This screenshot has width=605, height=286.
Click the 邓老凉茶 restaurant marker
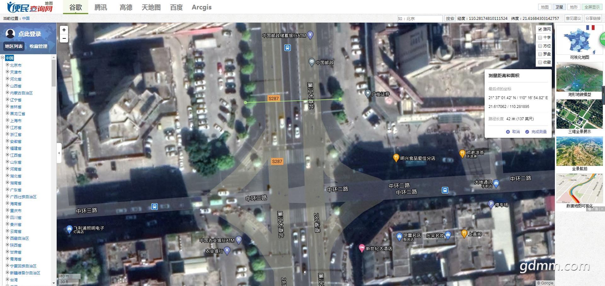click(x=462, y=154)
